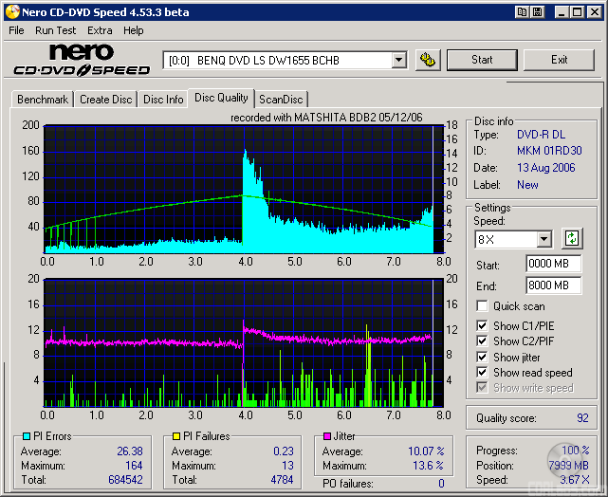Click the green refresh speed icon
This screenshot has width=608, height=497.
click(x=572, y=238)
